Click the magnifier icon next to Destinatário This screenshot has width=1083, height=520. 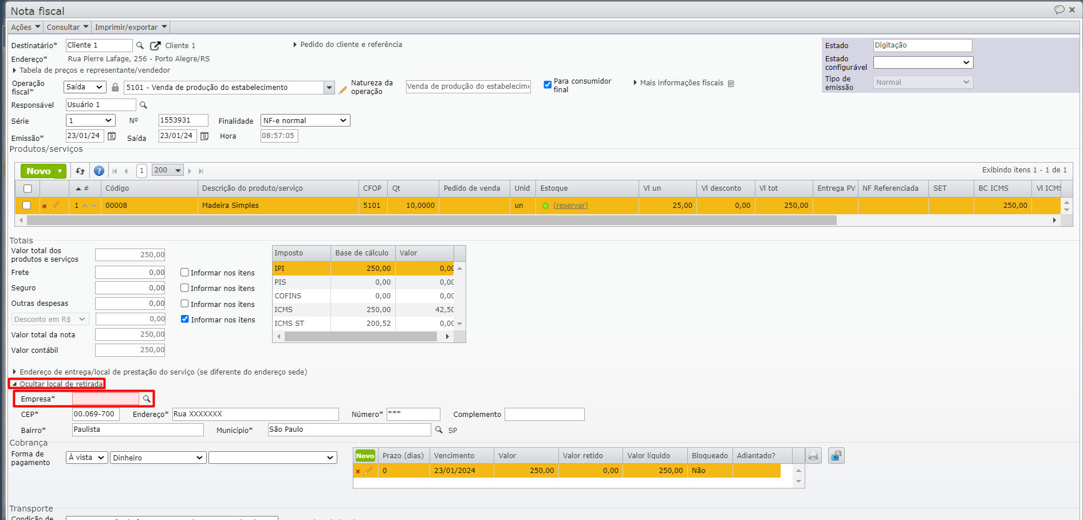[x=140, y=45]
